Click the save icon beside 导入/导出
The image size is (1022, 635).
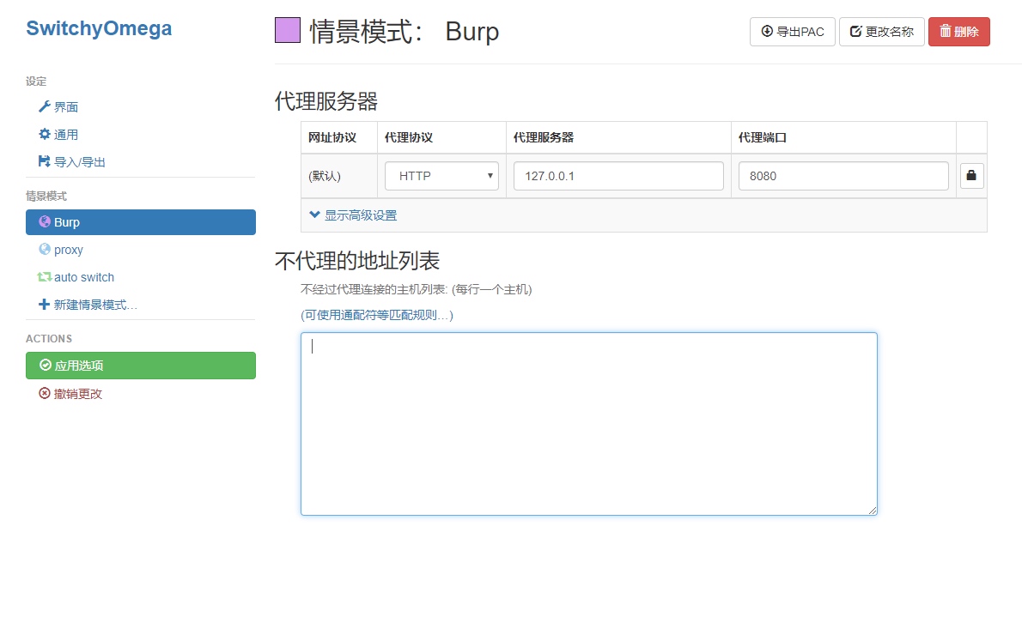[x=45, y=161]
